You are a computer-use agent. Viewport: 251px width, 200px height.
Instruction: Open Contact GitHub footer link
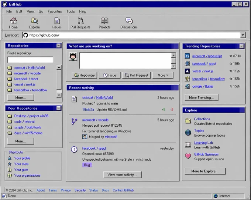point(123,190)
